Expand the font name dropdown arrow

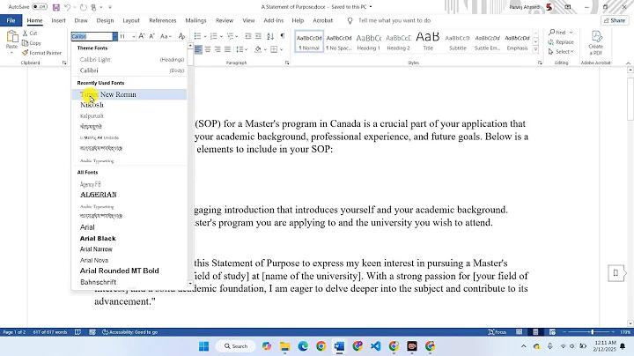[x=115, y=36]
